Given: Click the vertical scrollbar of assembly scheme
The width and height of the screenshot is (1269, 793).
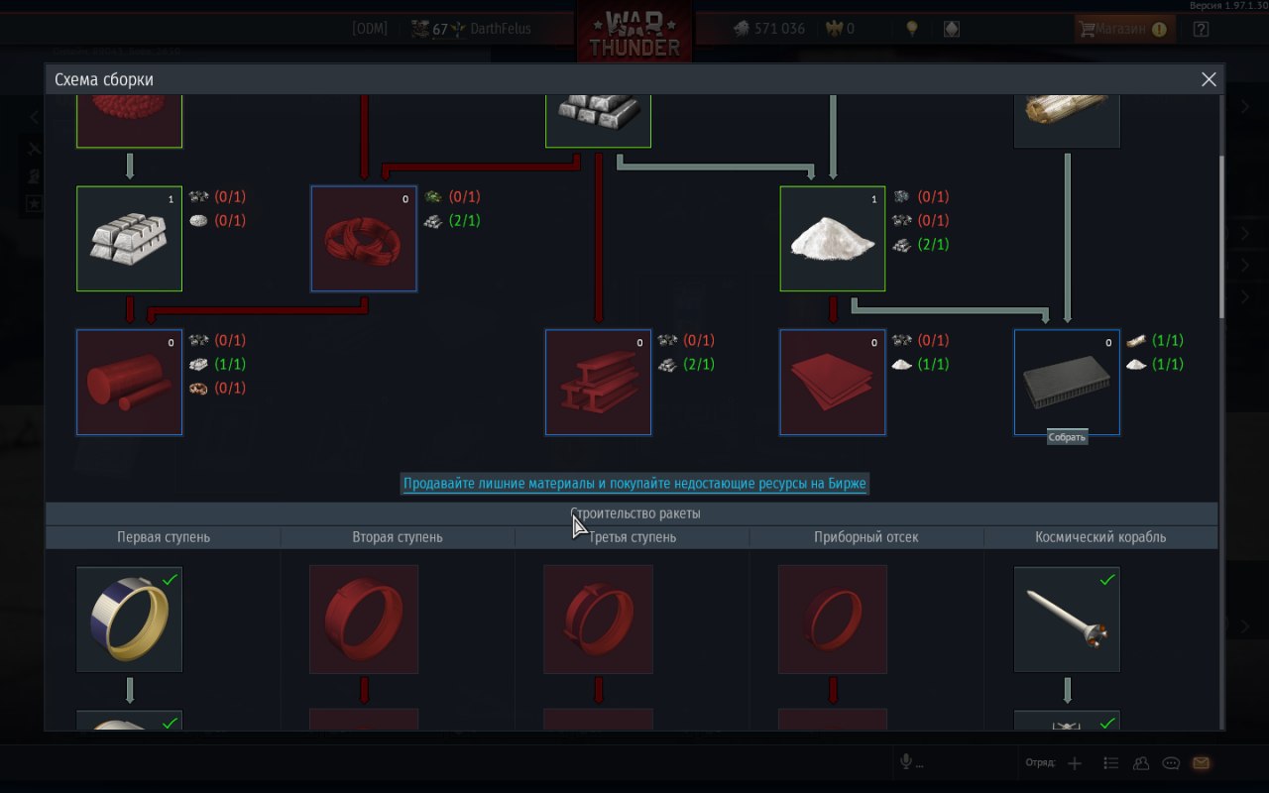Looking at the screenshot, I should (1221, 238).
